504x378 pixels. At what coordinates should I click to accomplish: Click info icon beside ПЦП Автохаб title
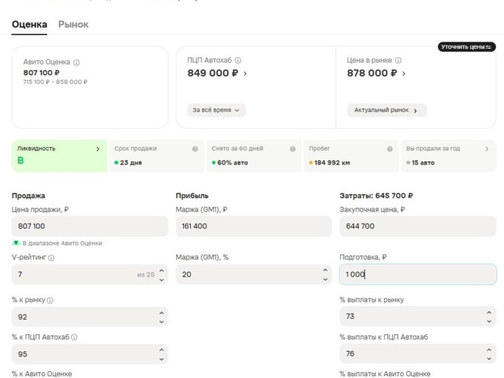[238, 60]
